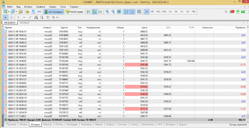Expand the graphical objects dropdown arrow

[58, 17]
